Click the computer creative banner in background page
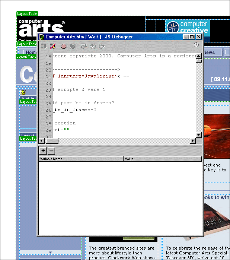 tap(188, 26)
